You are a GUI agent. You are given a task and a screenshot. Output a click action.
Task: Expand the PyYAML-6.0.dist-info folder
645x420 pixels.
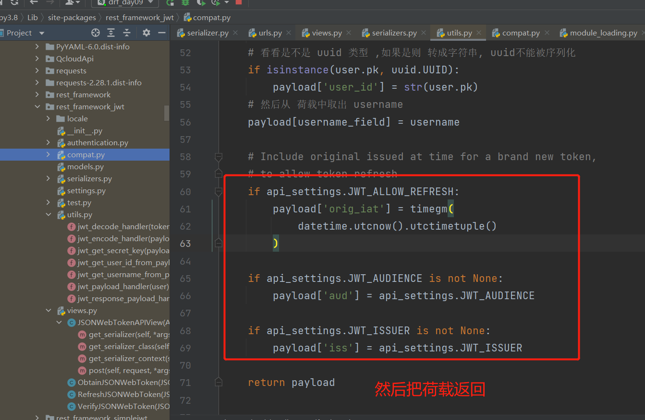point(37,47)
